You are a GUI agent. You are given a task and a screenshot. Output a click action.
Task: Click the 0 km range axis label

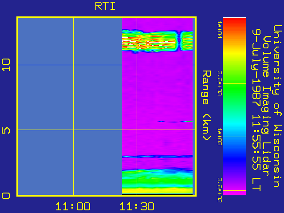click(6, 196)
